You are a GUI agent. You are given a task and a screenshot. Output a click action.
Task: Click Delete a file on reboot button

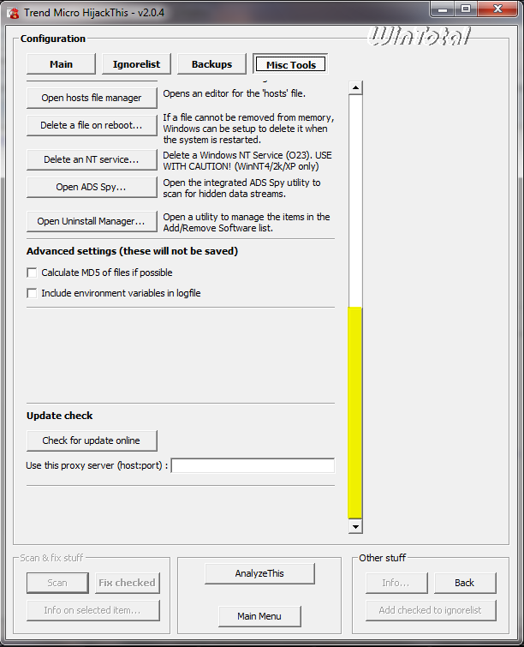(x=92, y=125)
